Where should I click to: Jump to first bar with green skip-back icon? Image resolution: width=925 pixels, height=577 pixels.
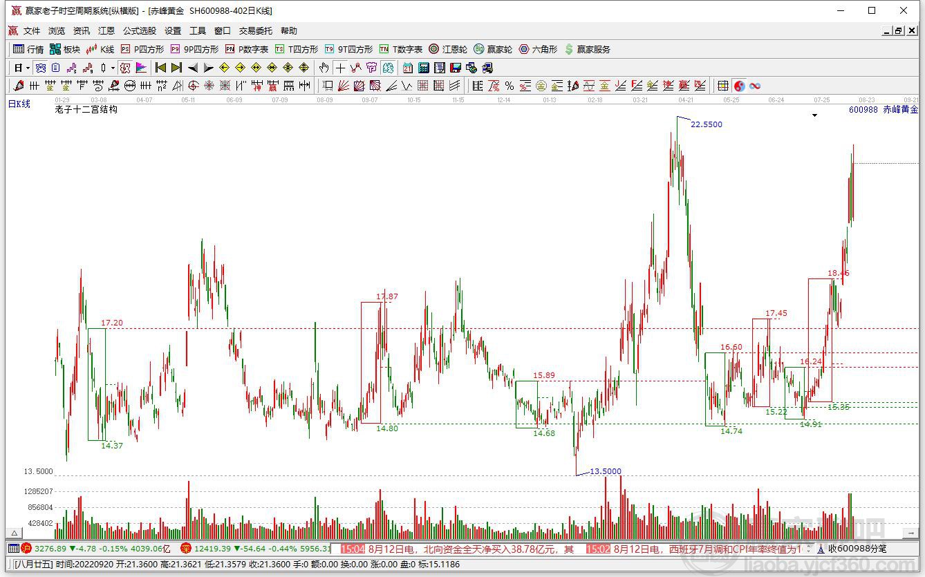[160, 68]
